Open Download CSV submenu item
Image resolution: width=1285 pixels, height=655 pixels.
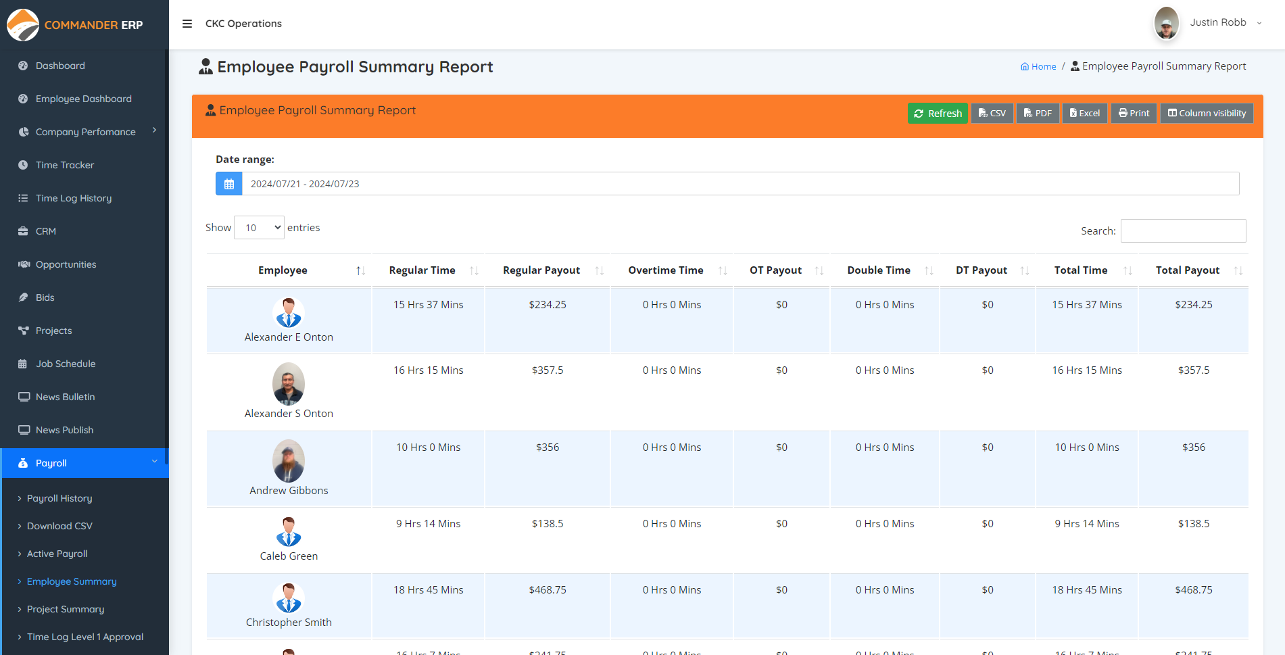coord(59,526)
